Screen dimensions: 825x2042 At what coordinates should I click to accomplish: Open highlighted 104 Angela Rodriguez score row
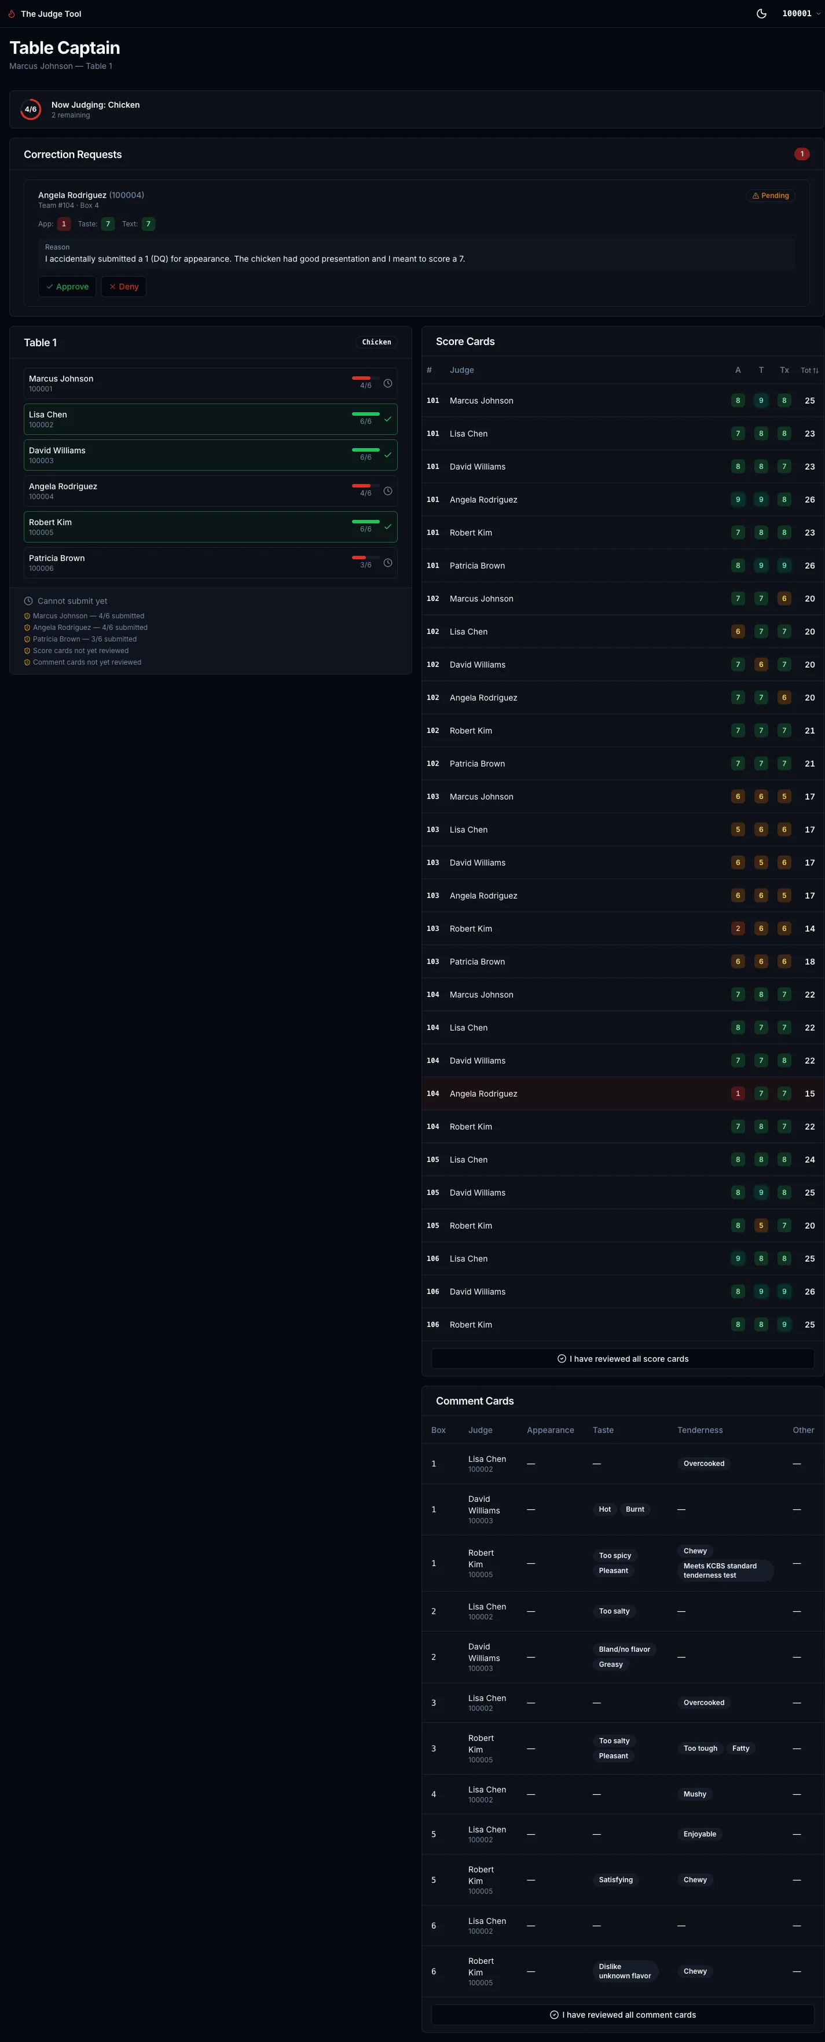(x=623, y=1094)
